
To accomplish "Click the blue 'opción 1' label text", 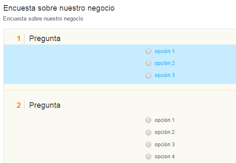I will tap(164, 51).
